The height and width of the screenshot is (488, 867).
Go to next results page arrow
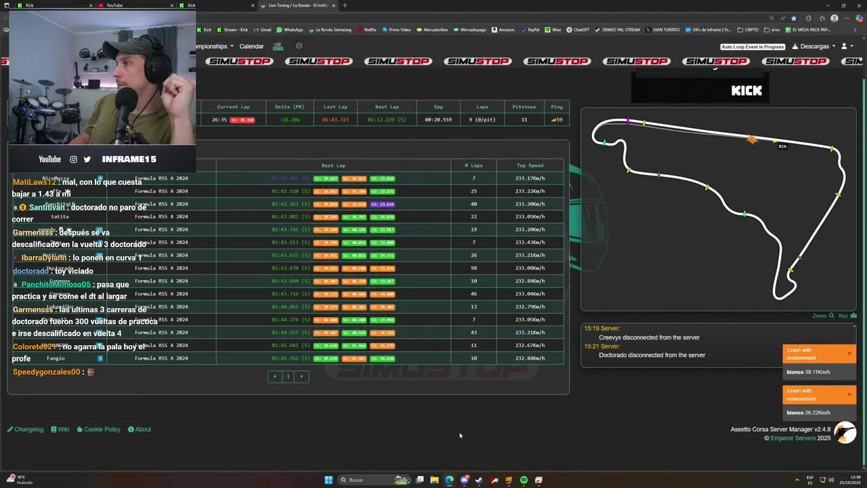301,376
